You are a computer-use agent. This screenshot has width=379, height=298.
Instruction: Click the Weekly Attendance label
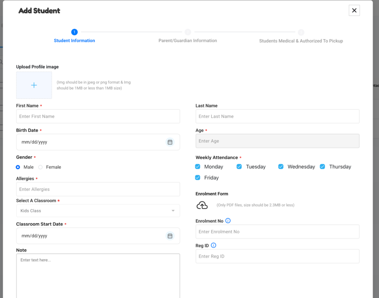pos(217,158)
